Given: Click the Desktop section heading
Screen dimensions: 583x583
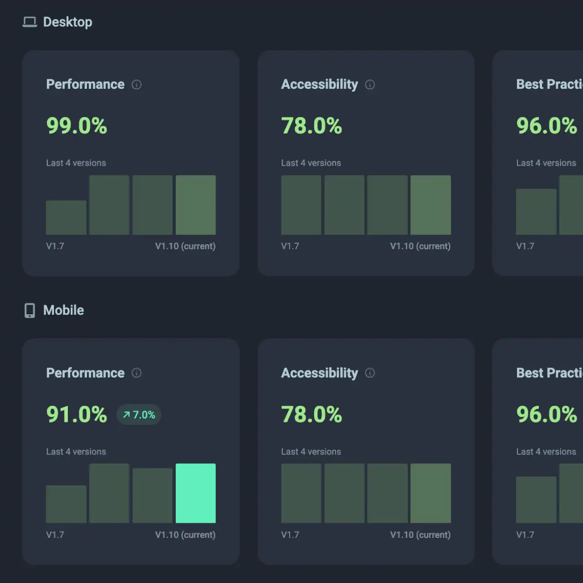Looking at the screenshot, I should pyautogui.click(x=68, y=21).
